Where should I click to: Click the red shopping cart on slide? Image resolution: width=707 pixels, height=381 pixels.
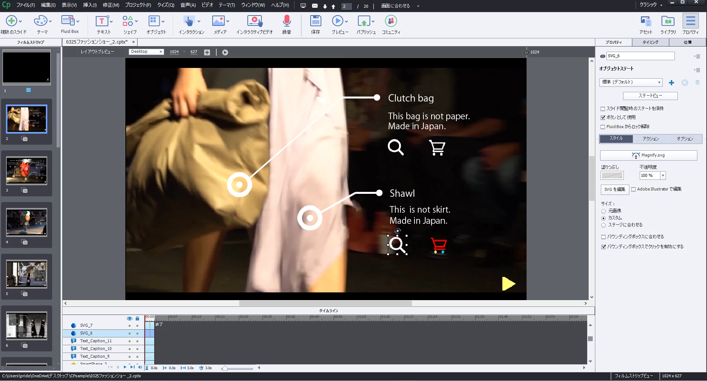coord(439,246)
